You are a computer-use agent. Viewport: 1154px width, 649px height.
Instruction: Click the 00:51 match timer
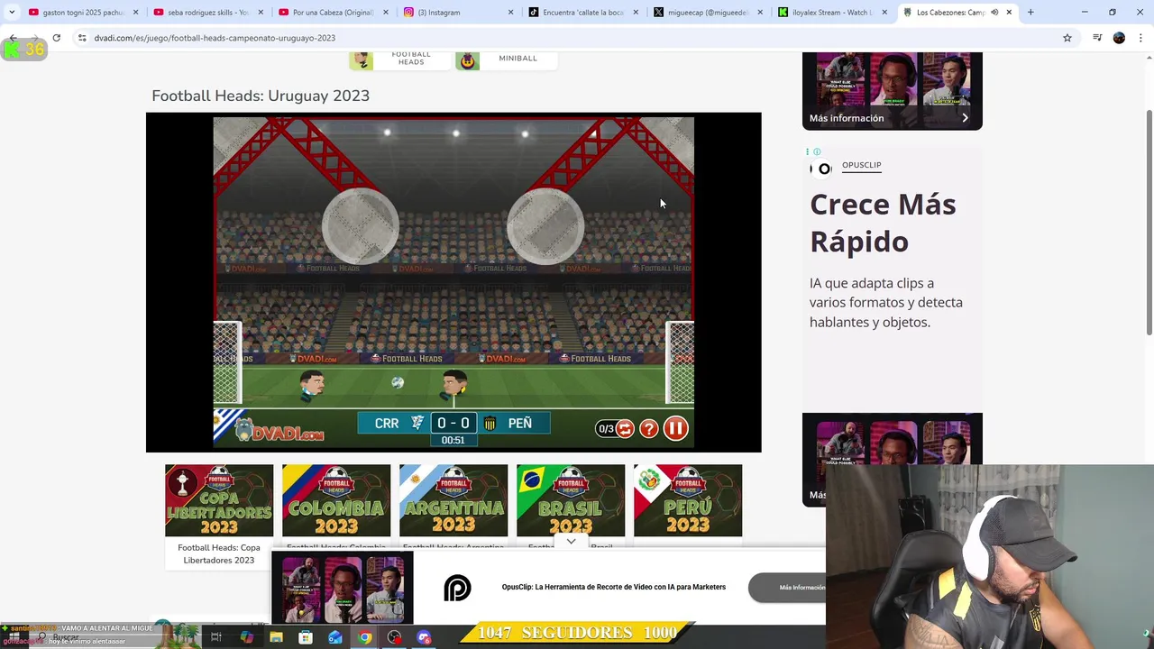point(453,440)
